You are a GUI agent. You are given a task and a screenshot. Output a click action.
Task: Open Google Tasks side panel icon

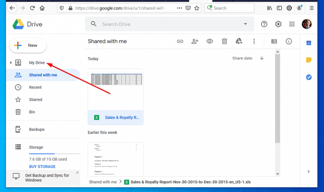tap(309, 77)
